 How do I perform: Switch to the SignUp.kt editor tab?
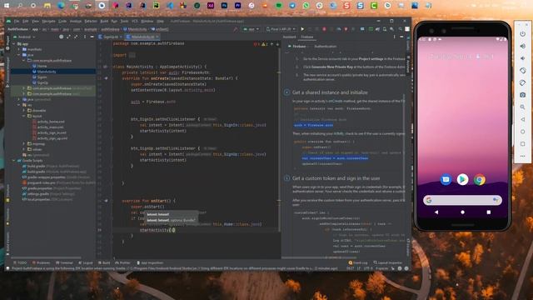[111, 37]
